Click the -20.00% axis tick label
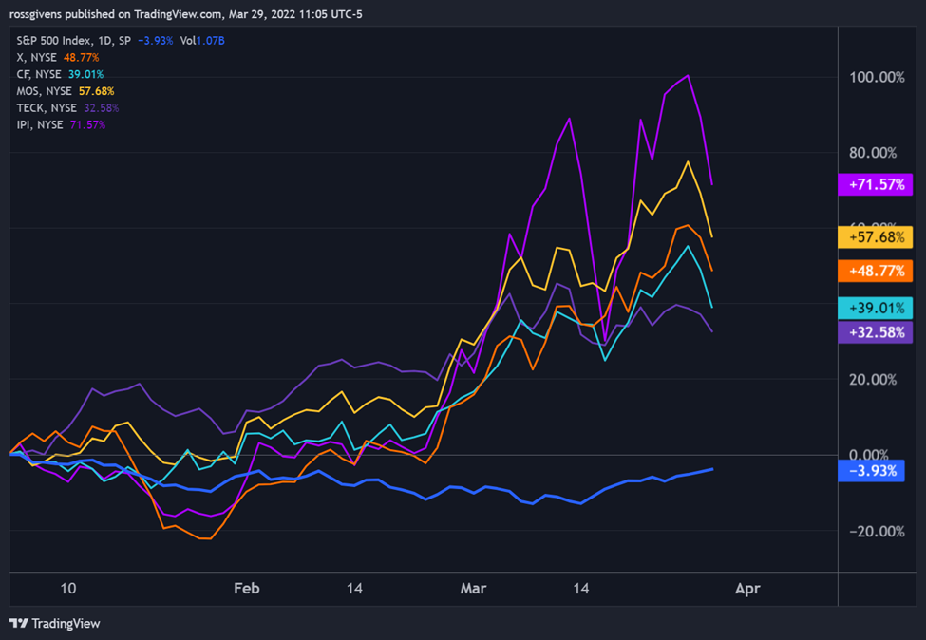 tap(877, 532)
